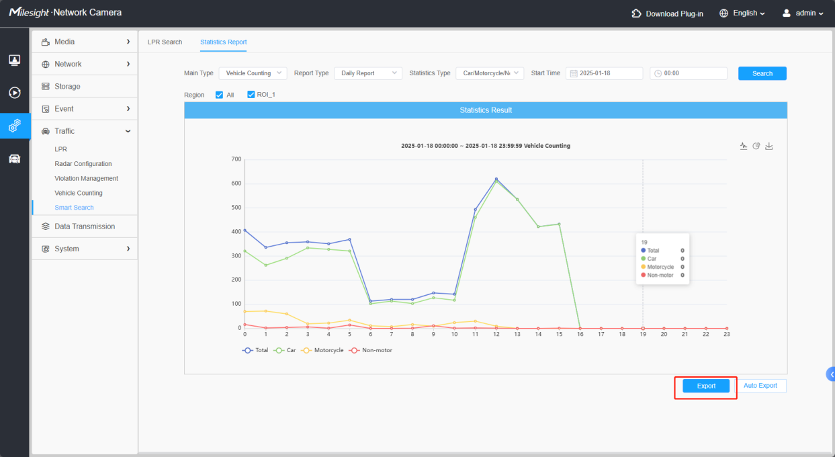The image size is (835, 457).
Task: Expand the collapsed side panel arrow
Action: pyautogui.click(x=831, y=374)
